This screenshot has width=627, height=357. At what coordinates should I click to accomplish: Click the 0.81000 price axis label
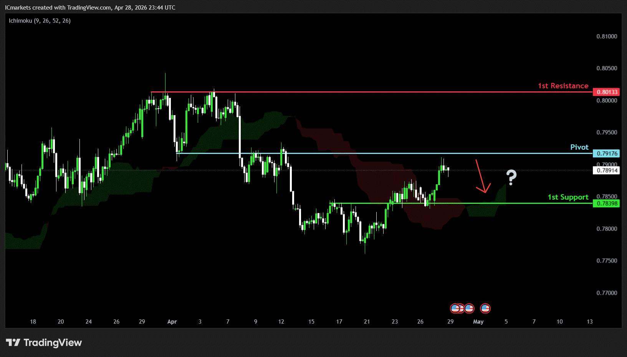point(607,36)
